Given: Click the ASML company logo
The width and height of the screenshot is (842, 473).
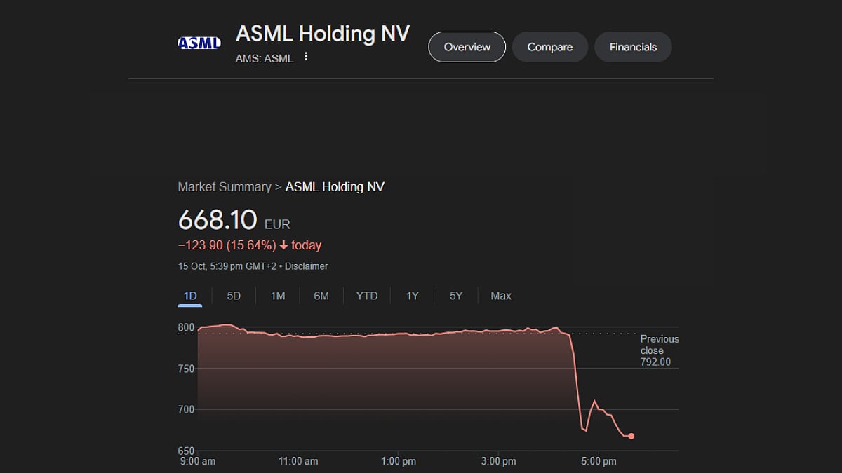Looking at the screenshot, I should click(199, 43).
